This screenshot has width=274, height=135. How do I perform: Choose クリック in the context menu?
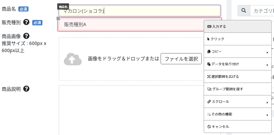pyautogui.click(x=237, y=39)
